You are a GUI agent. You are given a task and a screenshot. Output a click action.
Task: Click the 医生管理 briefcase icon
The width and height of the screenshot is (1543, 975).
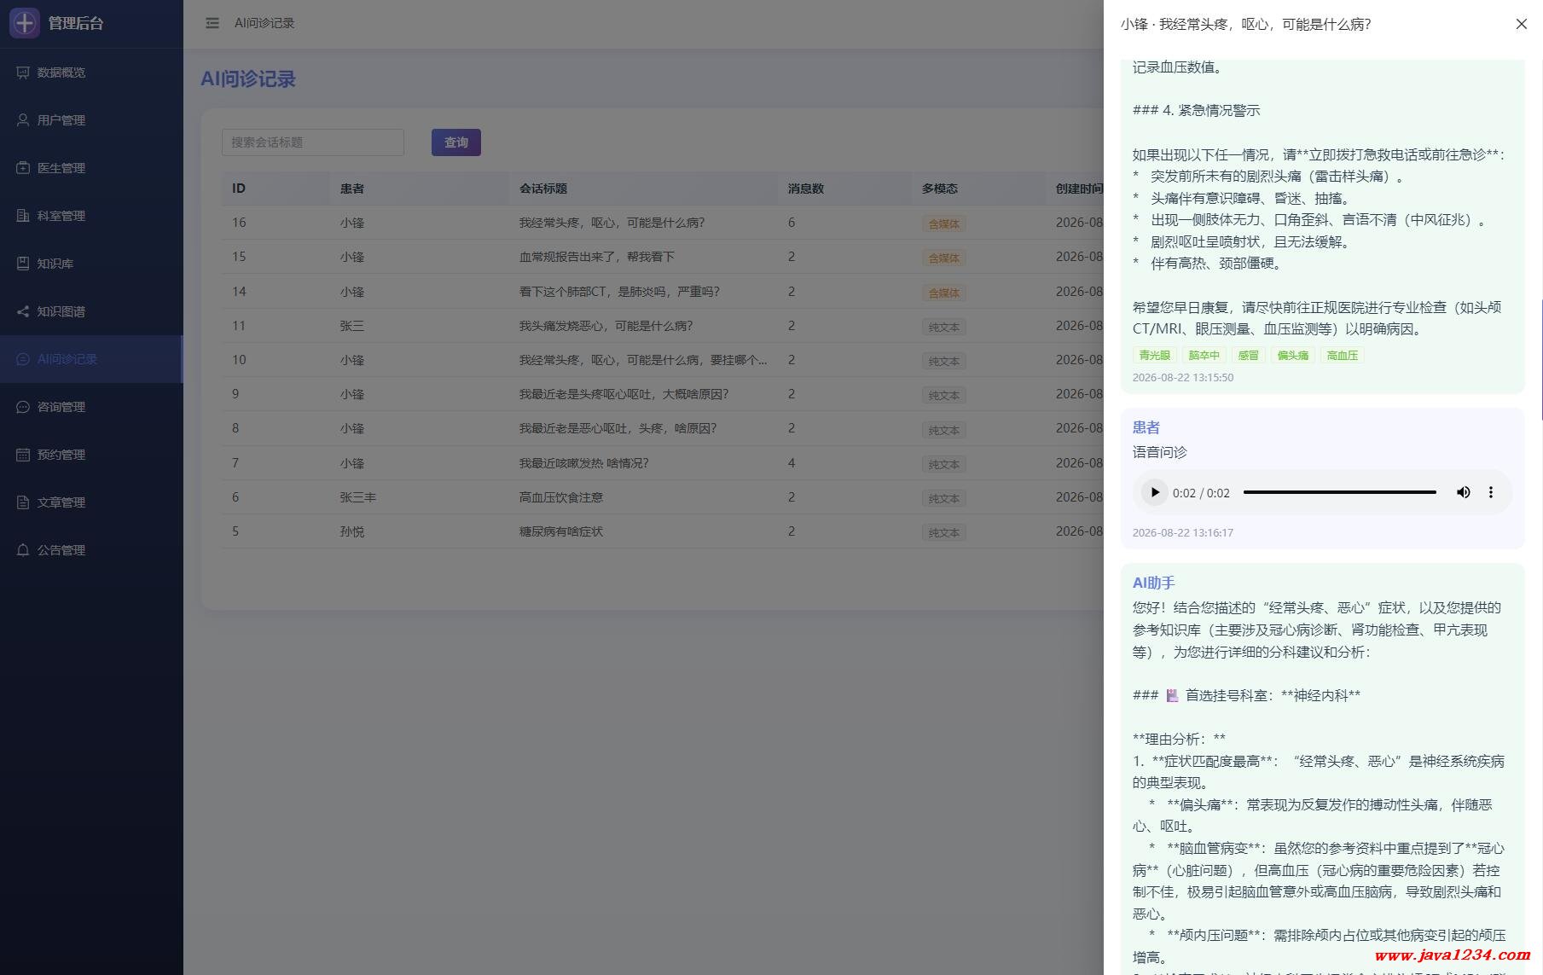23,168
